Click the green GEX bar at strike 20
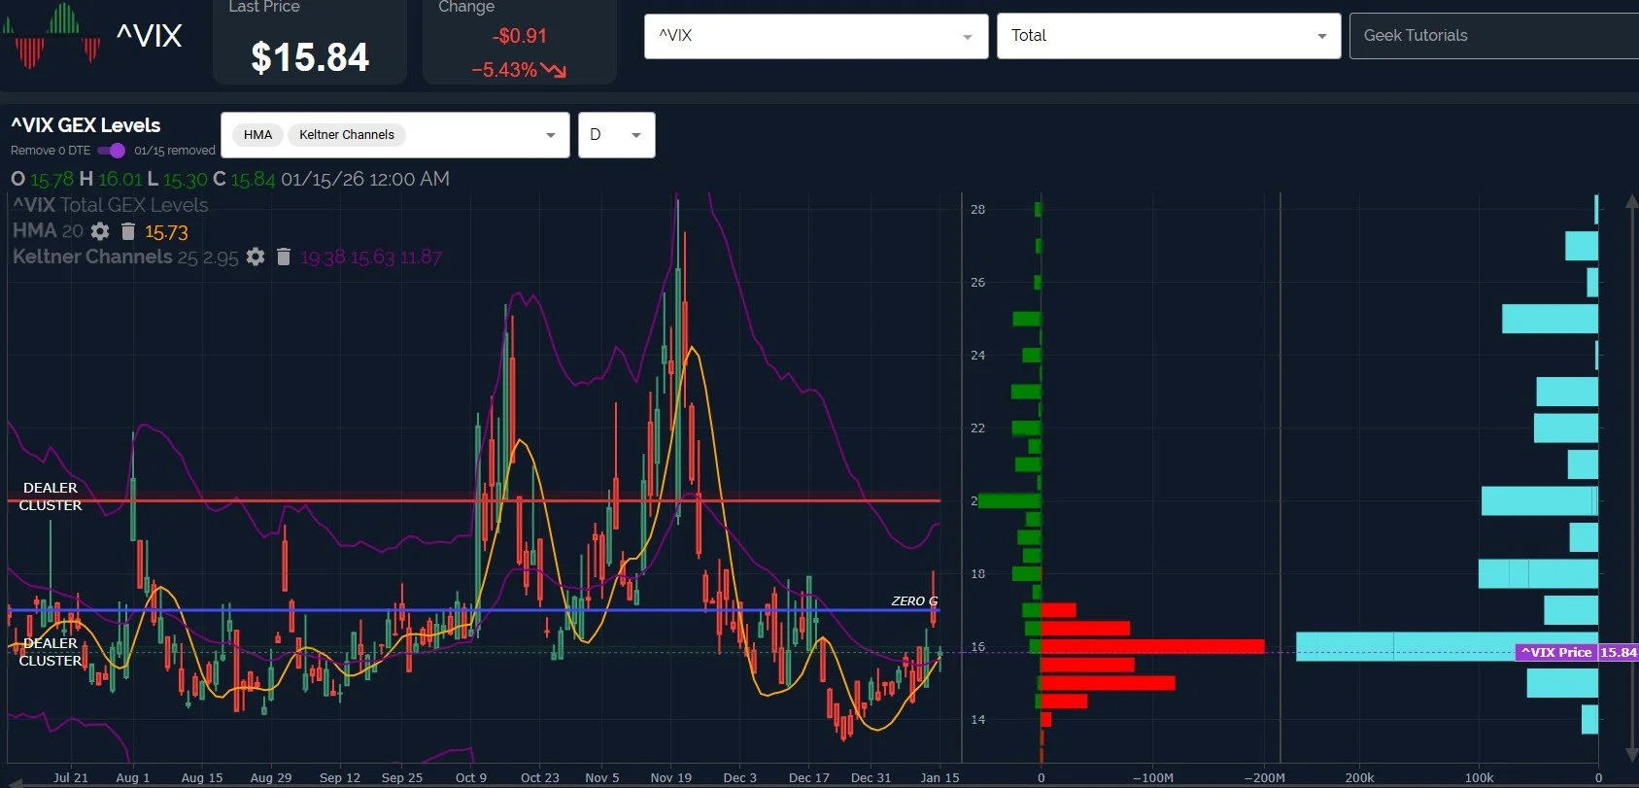Viewport: 1639px width, 788px height. [x=1009, y=501]
